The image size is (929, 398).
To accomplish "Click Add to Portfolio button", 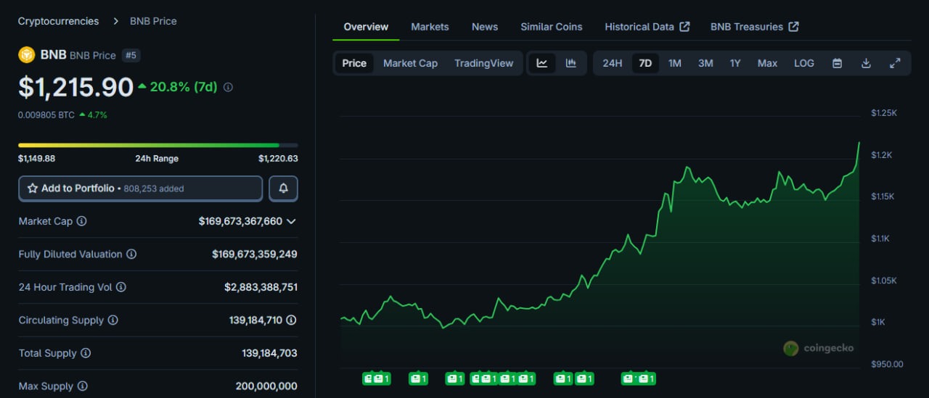I will click(x=140, y=188).
